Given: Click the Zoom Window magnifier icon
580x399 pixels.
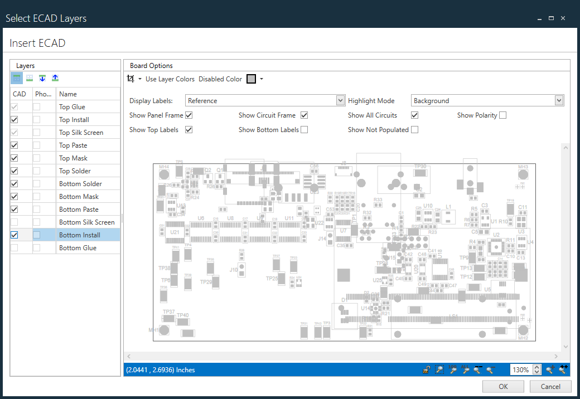Looking at the screenshot, I should (x=439, y=369).
